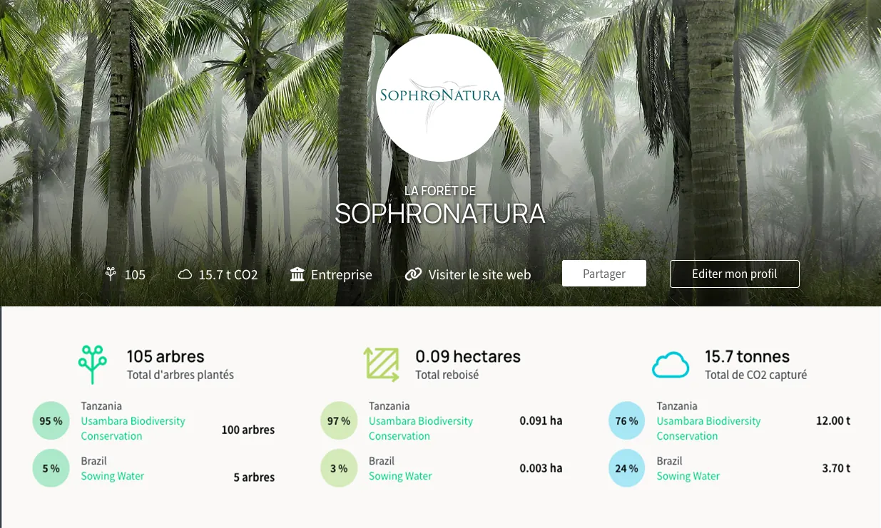Open Sowing Water link under CO2 captured
This screenshot has width=881, height=528.
point(688,476)
